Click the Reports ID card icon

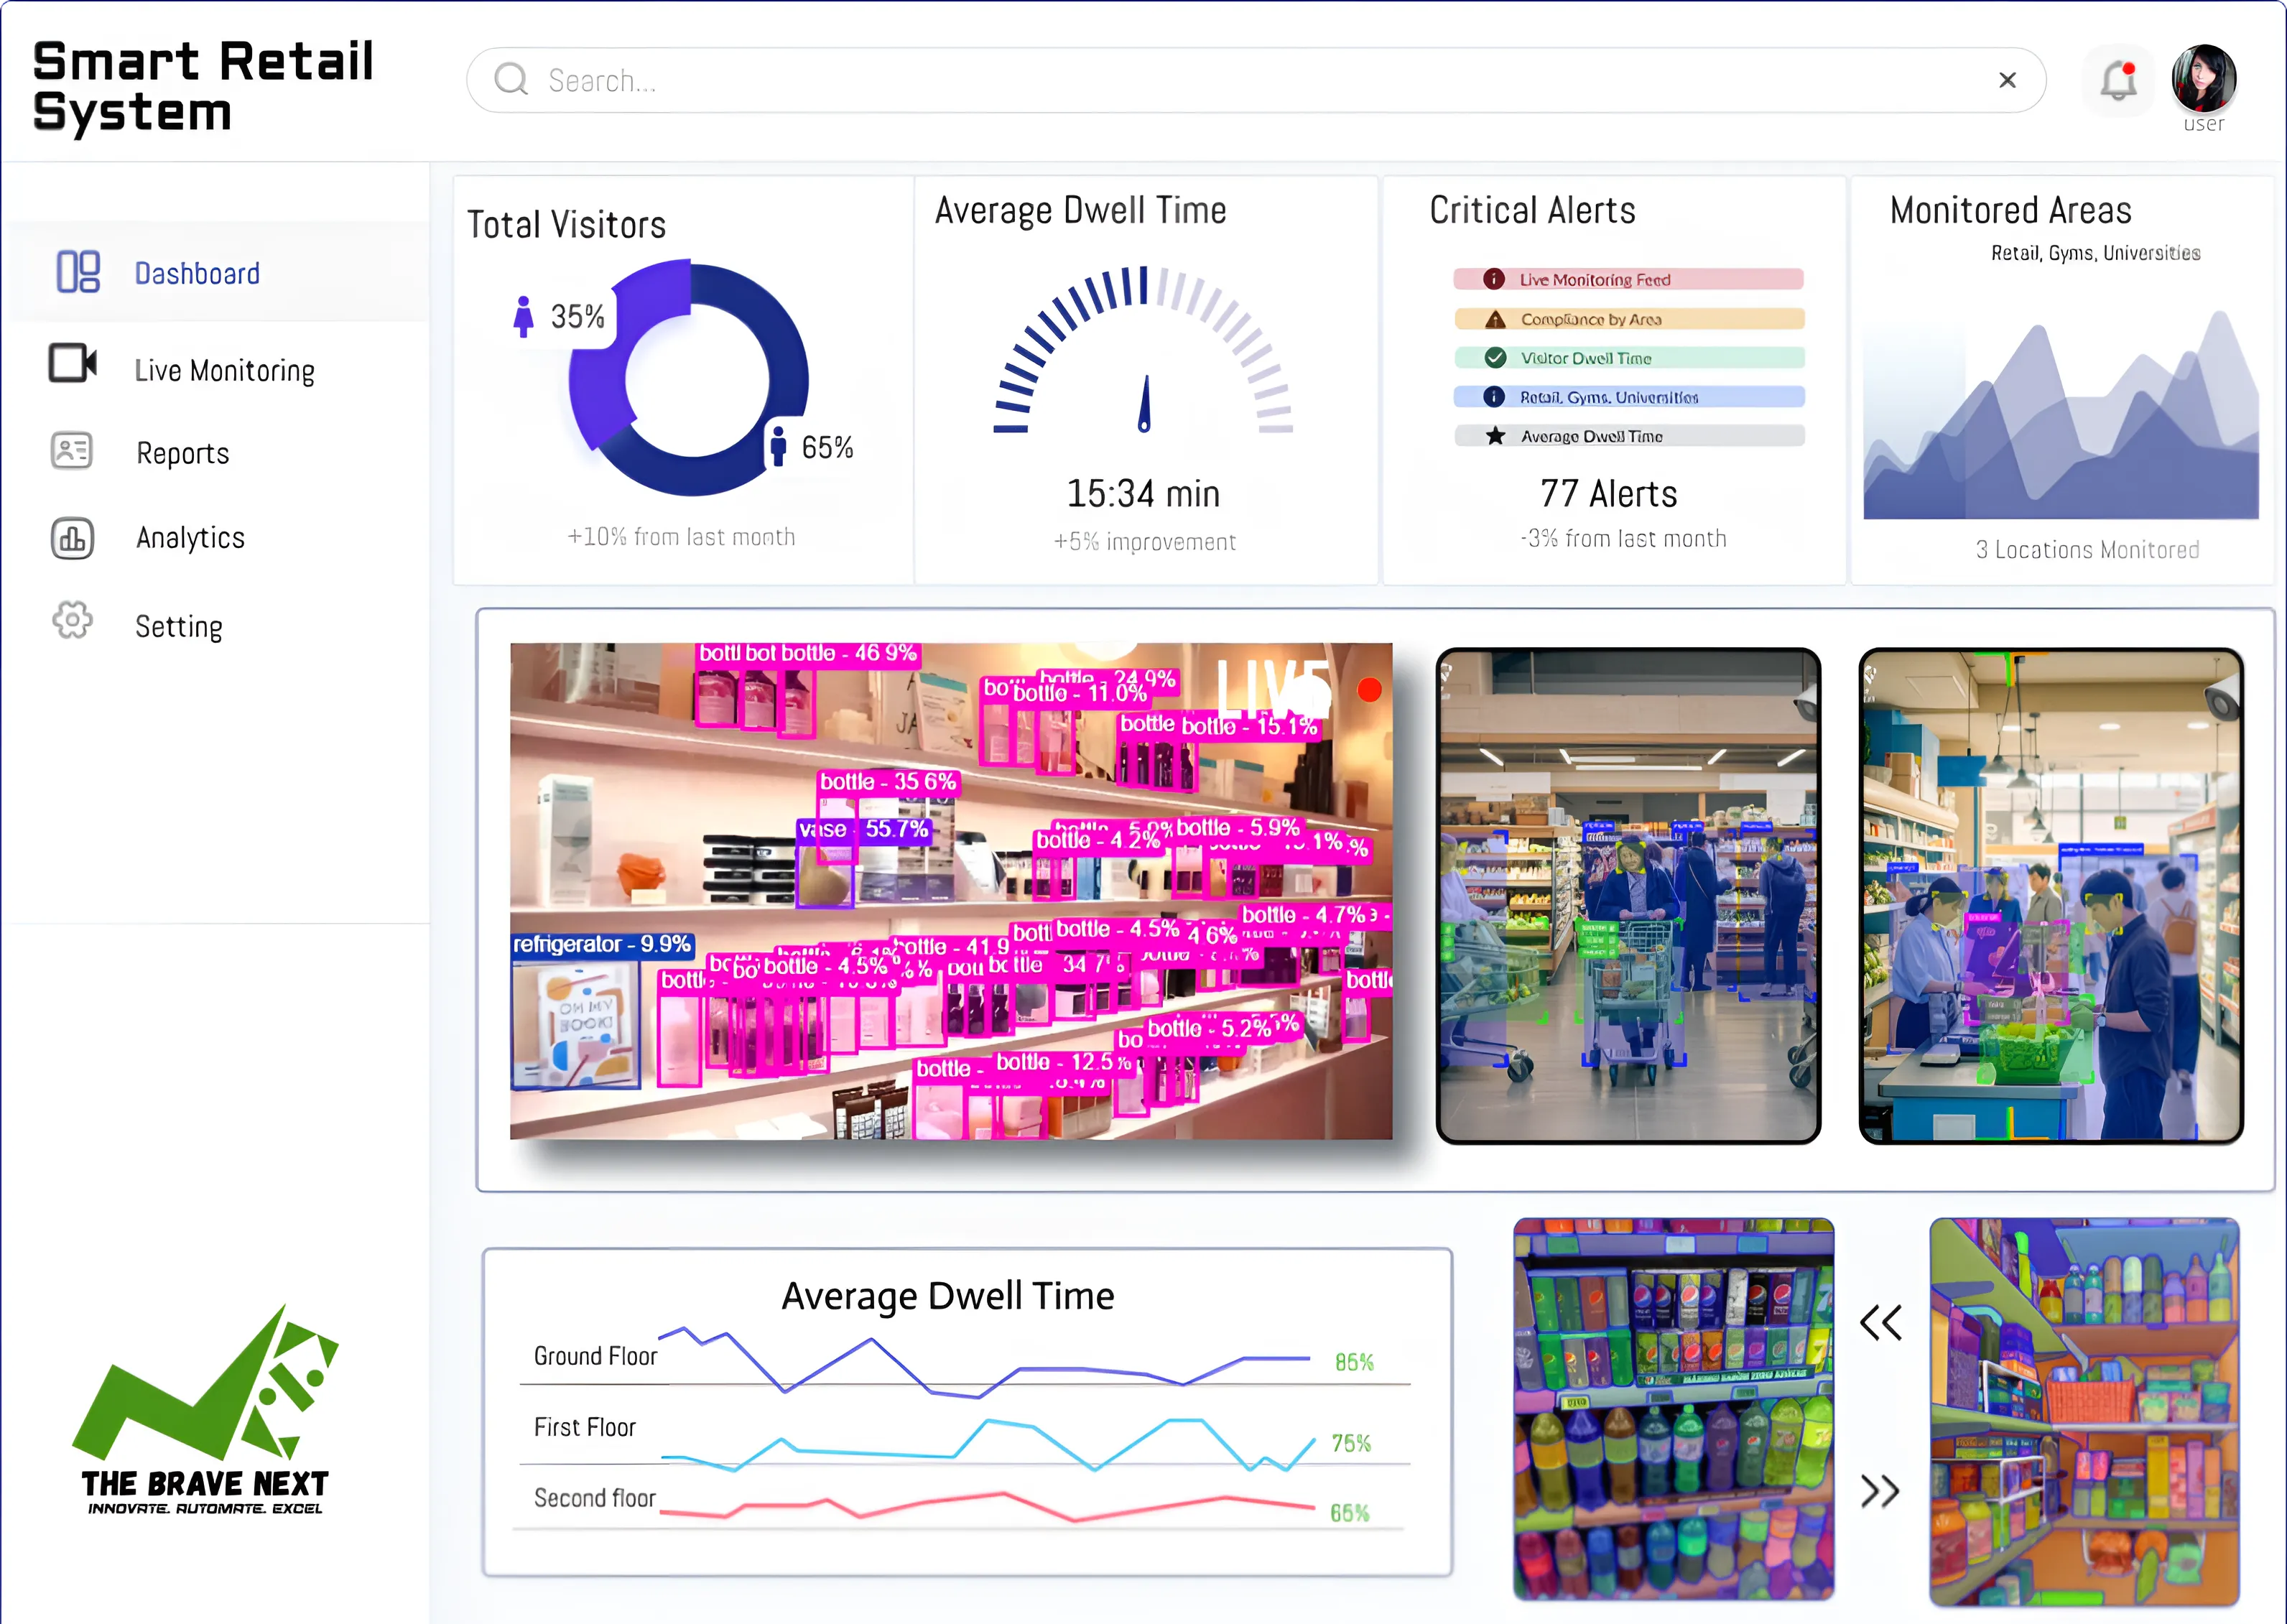point(71,451)
